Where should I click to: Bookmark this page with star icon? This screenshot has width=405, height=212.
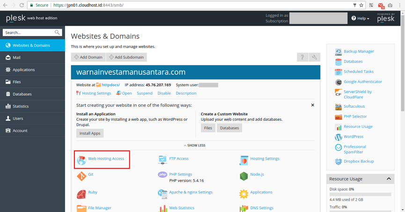pos(361,5)
